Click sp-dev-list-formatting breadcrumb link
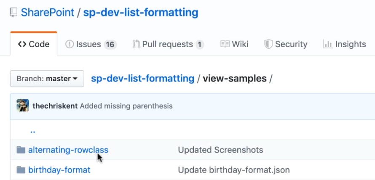375x180 pixels. tap(142, 78)
